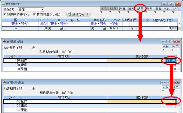Click the bottom 部門別開始残高 window icon
Image resolution: width=183 pixels, height=113 pixels.
pos(5,83)
